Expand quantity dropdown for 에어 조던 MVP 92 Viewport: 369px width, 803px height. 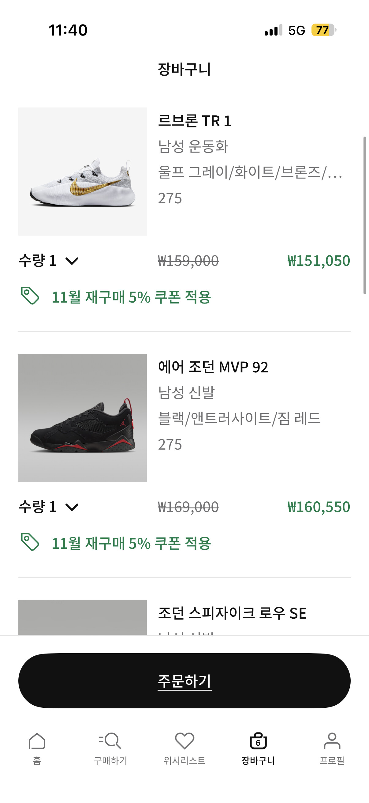(x=72, y=507)
